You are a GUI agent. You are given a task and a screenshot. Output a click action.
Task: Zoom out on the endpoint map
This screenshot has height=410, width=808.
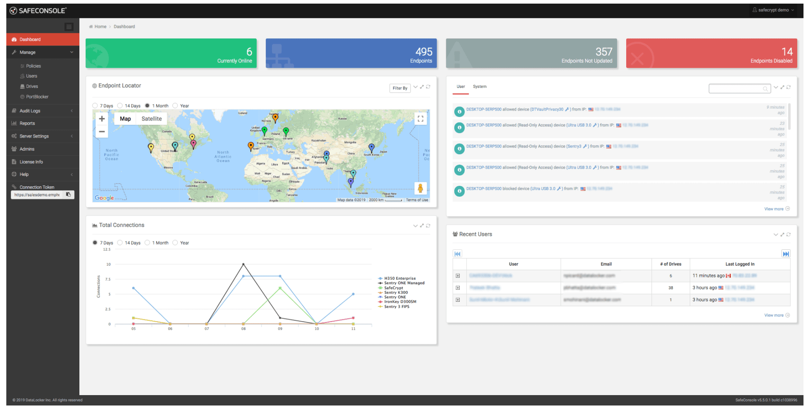pos(102,132)
